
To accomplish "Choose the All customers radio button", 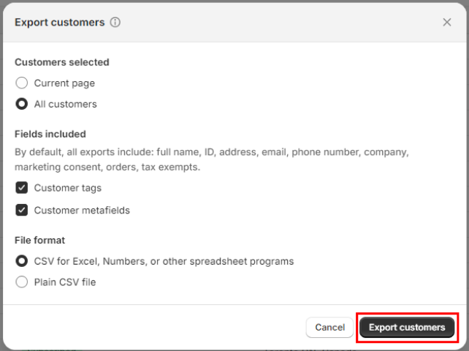I will point(22,104).
